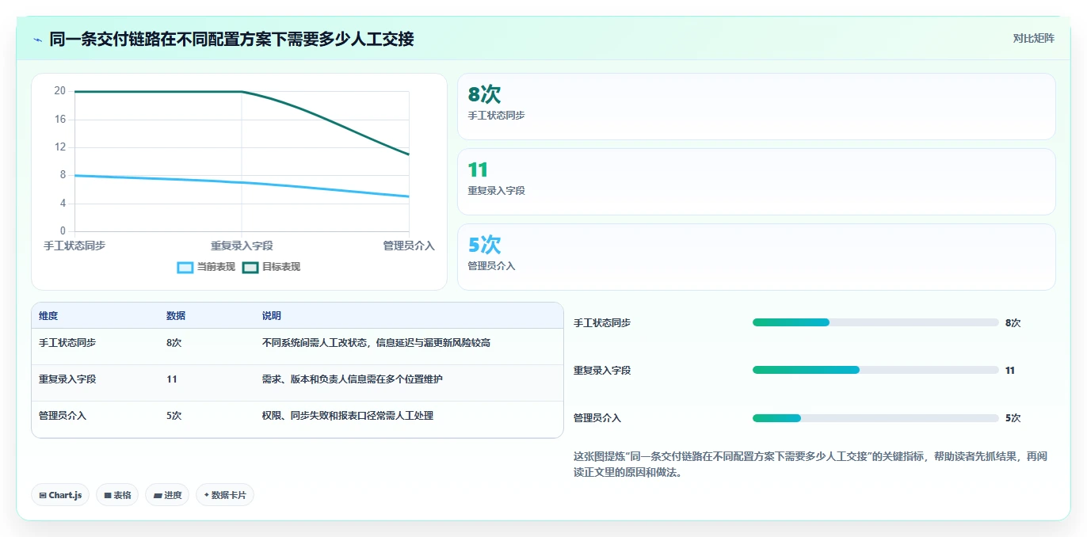
Task: Click the 管理员介入 chart axis label
Action: pyautogui.click(x=409, y=246)
